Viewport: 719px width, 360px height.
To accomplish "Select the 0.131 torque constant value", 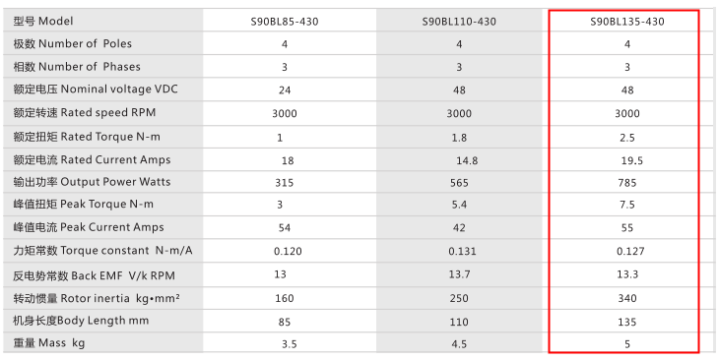I will coord(462,252).
